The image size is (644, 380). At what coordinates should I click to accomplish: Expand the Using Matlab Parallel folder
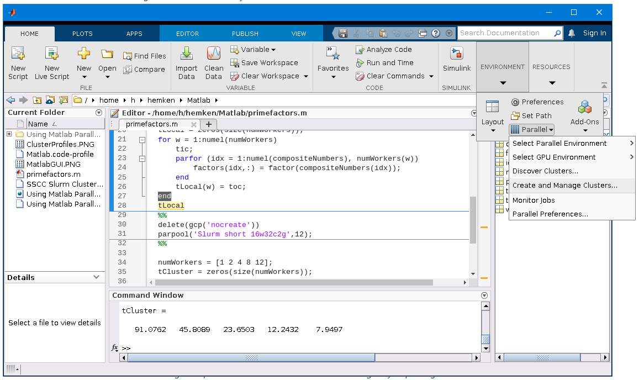pyautogui.click(x=9, y=134)
